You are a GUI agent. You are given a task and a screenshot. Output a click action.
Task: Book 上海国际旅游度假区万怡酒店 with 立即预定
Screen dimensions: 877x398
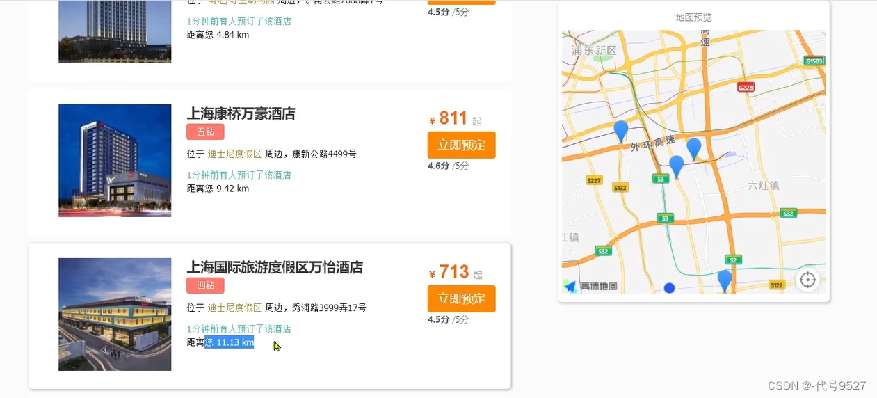461,298
